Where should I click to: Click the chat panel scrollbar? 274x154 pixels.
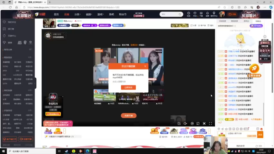[263, 114]
